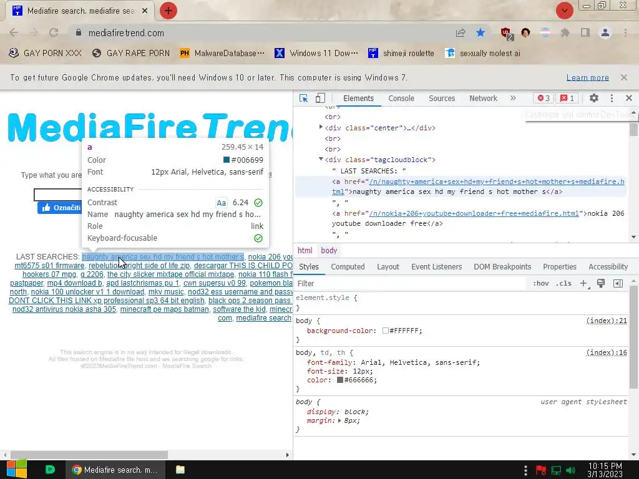The height and width of the screenshot is (479, 639).
Task: Click the share page icon in address bar
Action: (x=461, y=32)
